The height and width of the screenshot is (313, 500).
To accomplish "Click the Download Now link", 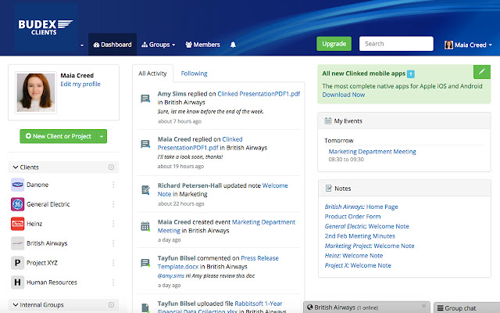I will (x=344, y=95).
